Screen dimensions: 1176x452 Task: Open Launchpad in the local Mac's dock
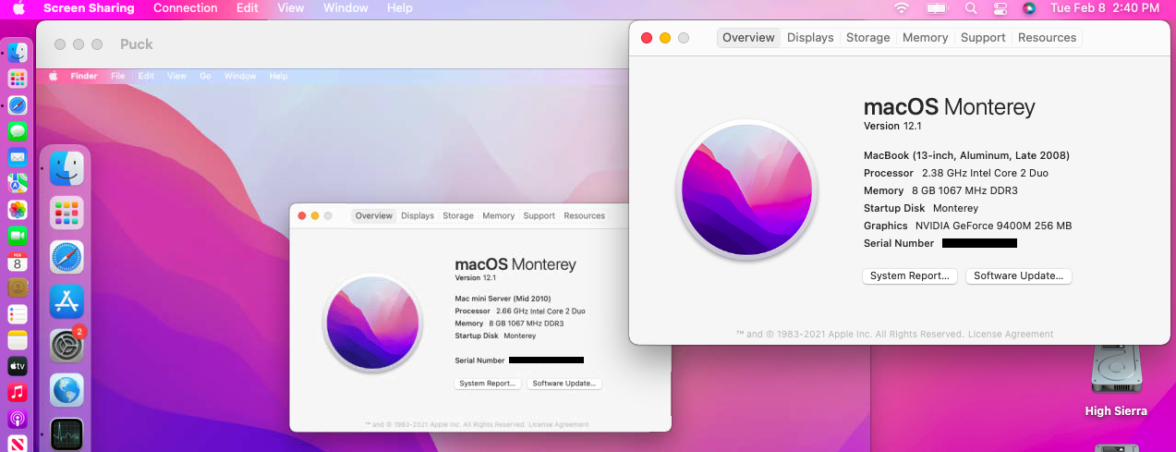click(x=17, y=79)
